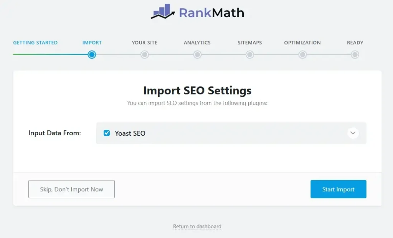Screen dimensions: 393x238
Task: Expand the Yoast SEO options chevron
Action: click(x=353, y=133)
